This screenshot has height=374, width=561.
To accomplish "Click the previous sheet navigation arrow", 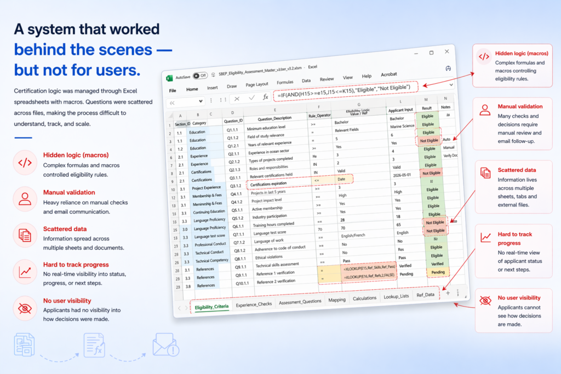I will [x=179, y=308].
